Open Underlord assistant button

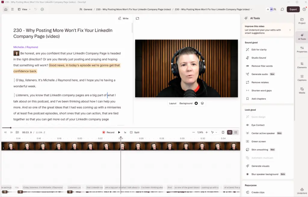pos(302,191)
